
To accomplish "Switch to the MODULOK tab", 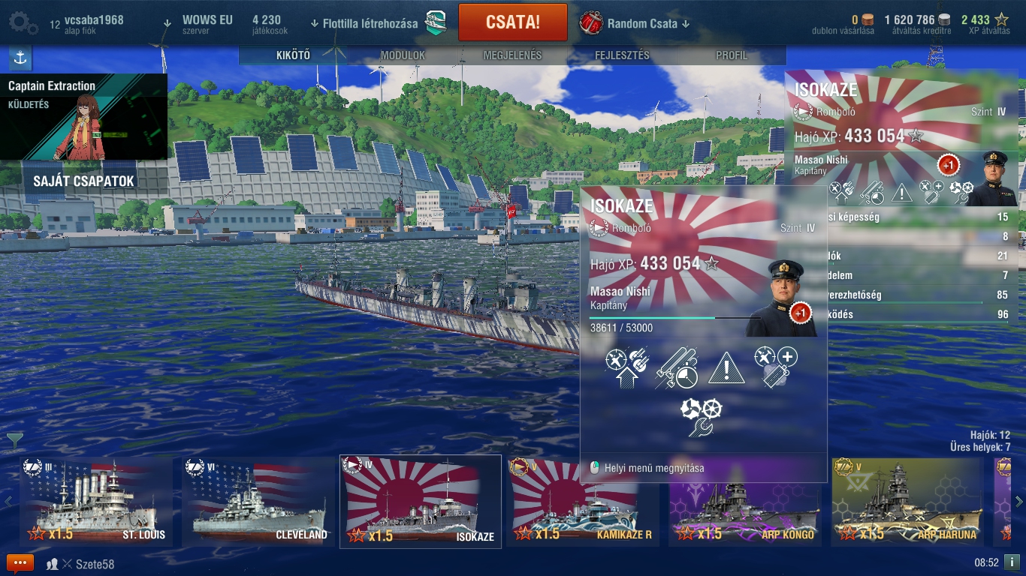I will click(403, 55).
